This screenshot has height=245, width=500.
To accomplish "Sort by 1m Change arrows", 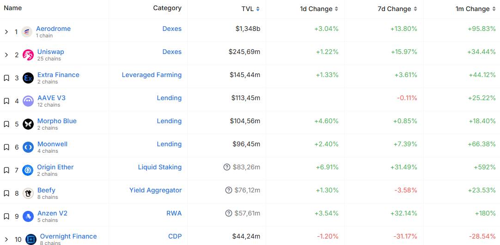I will [494, 9].
